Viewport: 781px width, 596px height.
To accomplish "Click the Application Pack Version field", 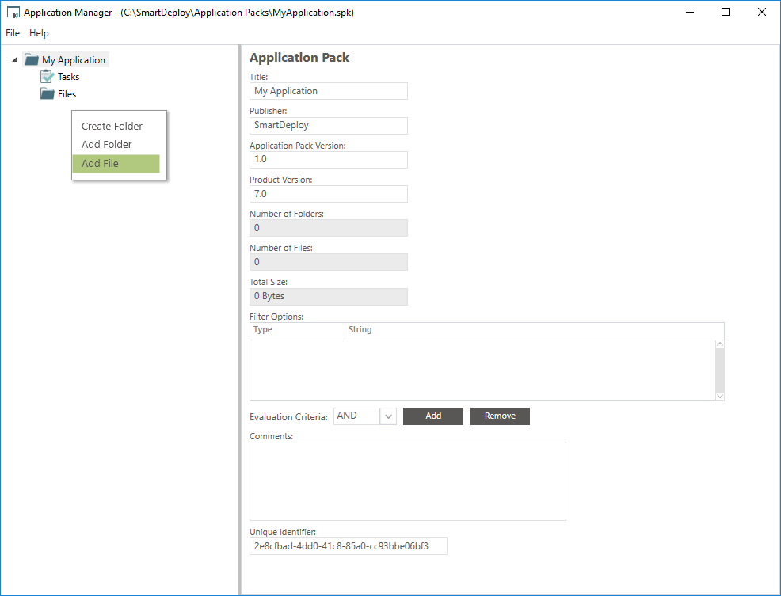I will pos(328,160).
